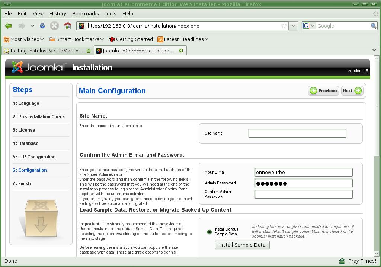The height and width of the screenshot is (267, 381).
Task: Go to the Home page icon
Action: pyautogui.click(x=68, y=26)
